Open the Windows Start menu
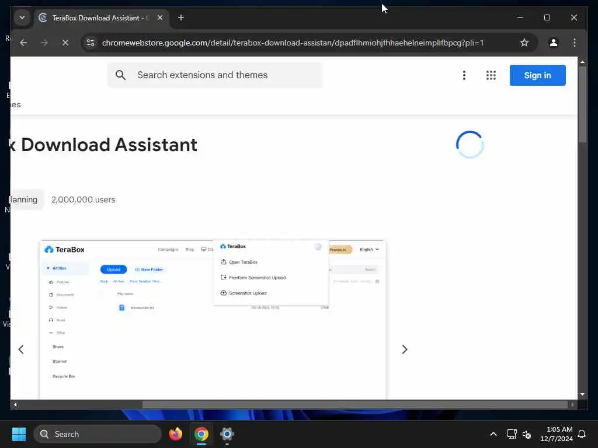This screenshot has width=598, height=448. [19, 434]
